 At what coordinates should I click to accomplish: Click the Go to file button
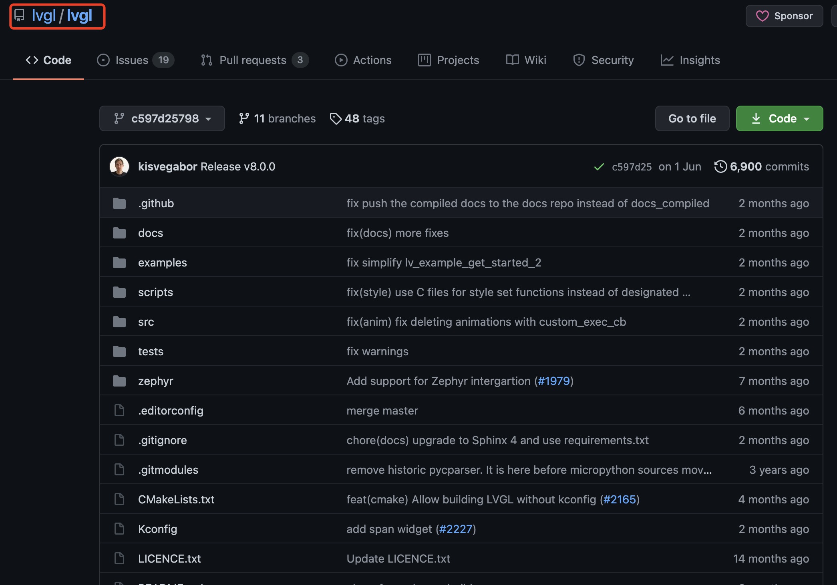(692, 118)
